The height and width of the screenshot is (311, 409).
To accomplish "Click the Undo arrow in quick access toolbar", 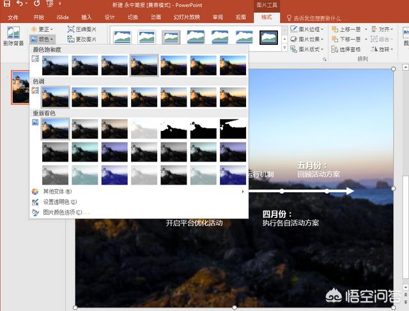I will (21, 4).
